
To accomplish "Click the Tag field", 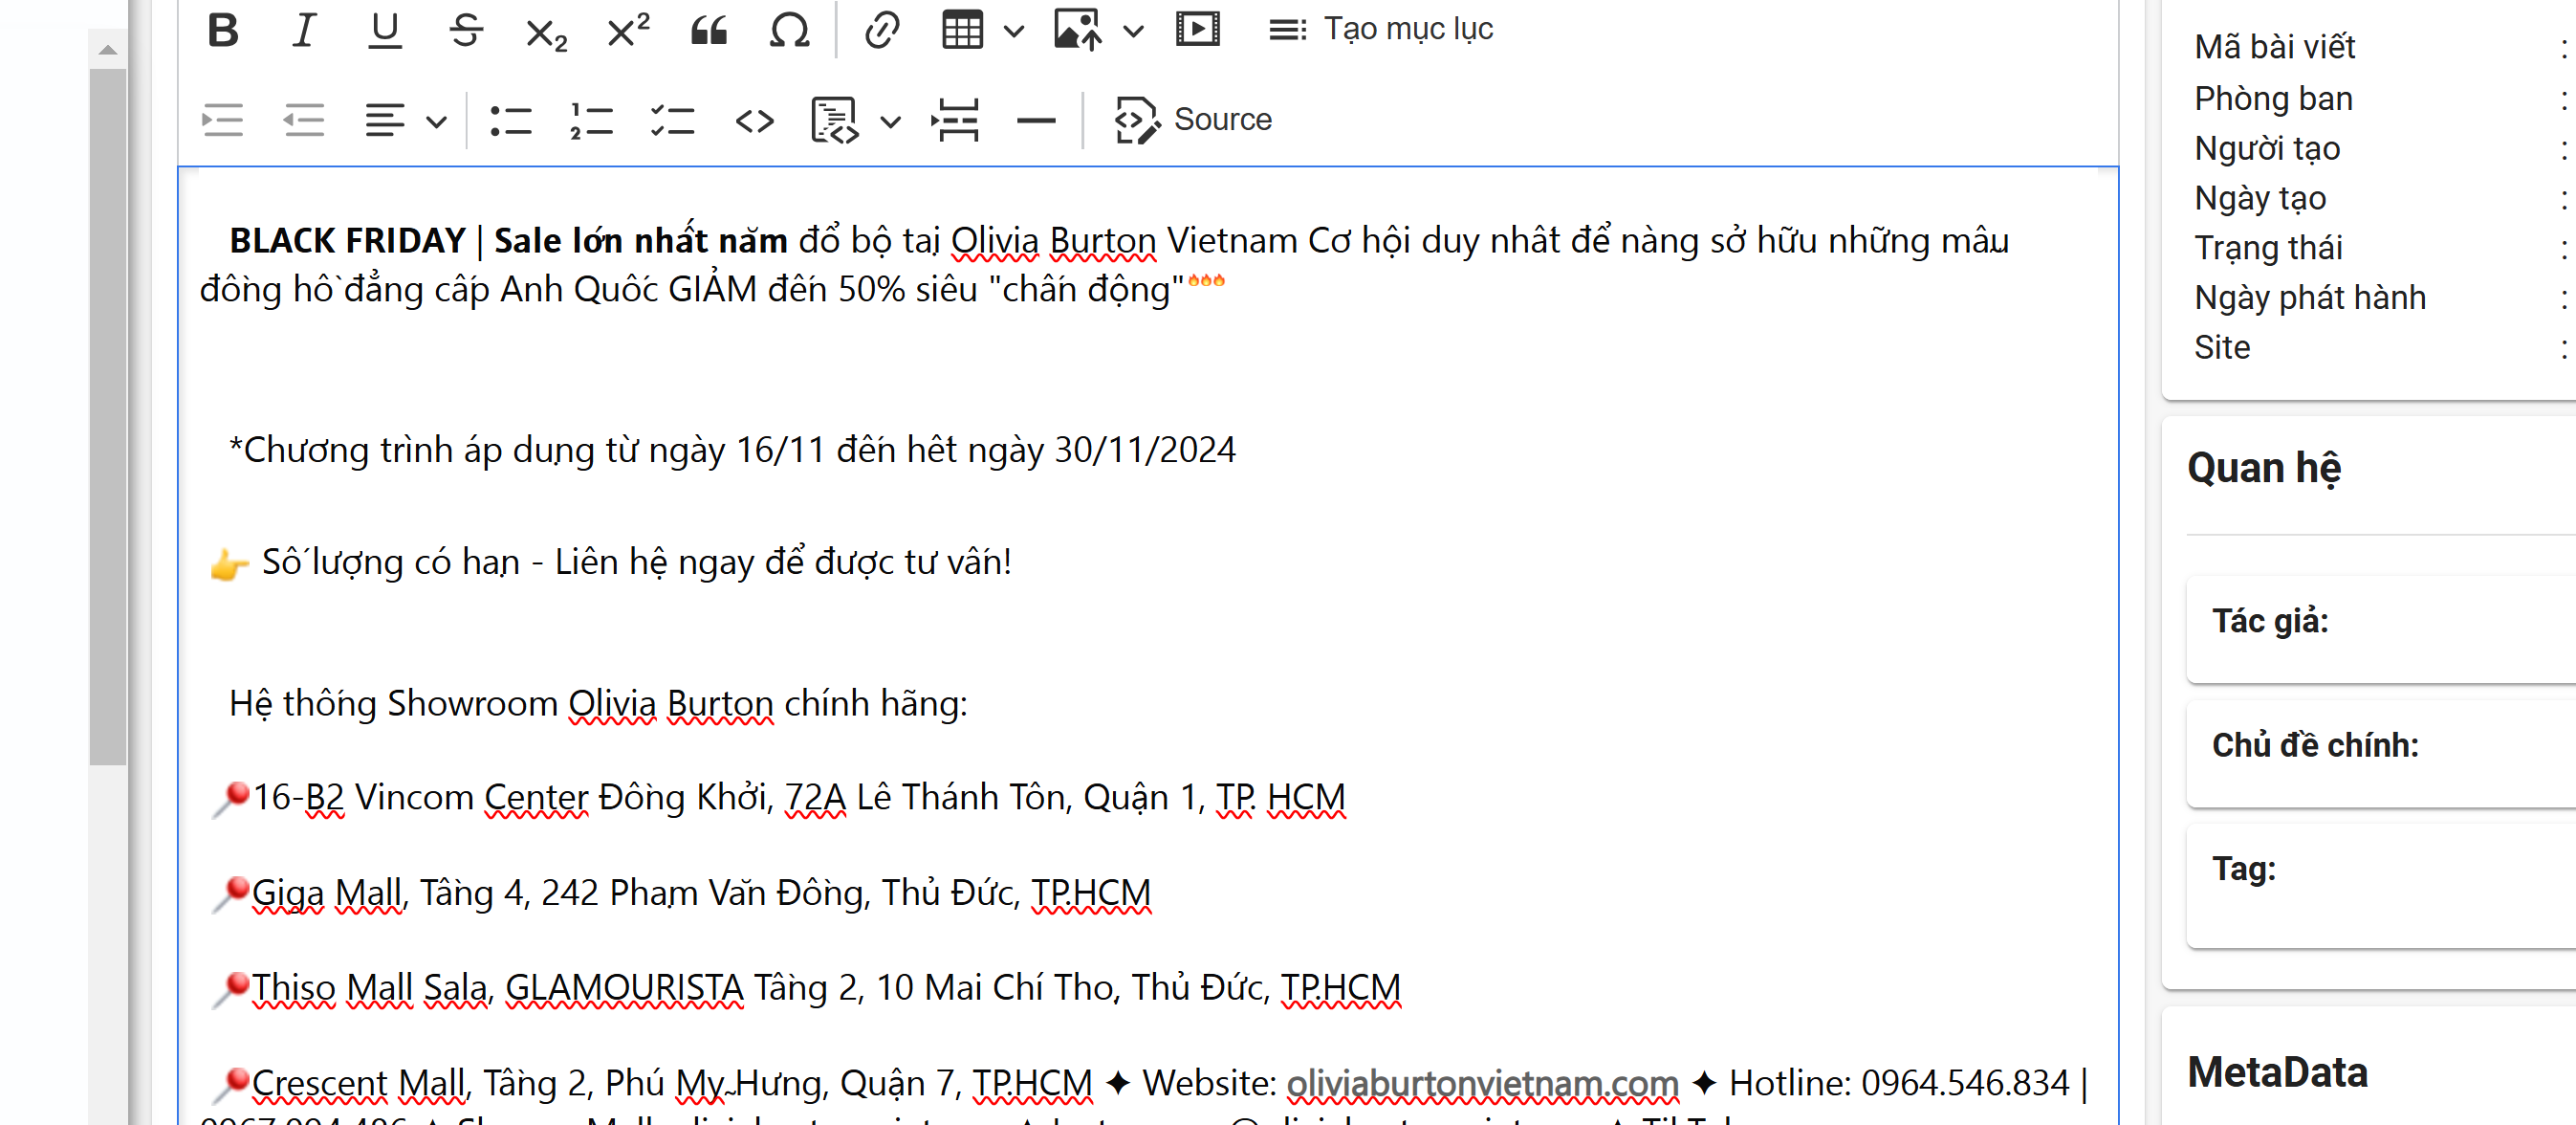I will (x=2381, y=885).
